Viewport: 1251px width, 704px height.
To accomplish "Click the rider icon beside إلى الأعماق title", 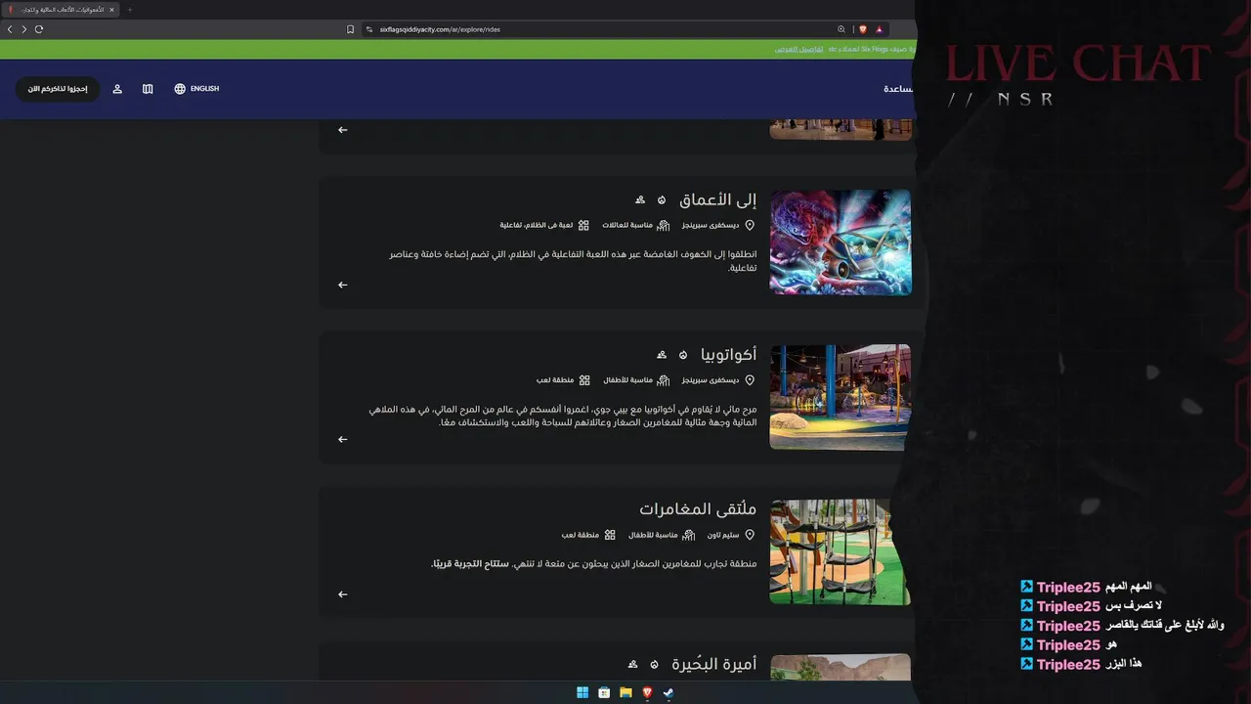I will [x=640, y=199].
